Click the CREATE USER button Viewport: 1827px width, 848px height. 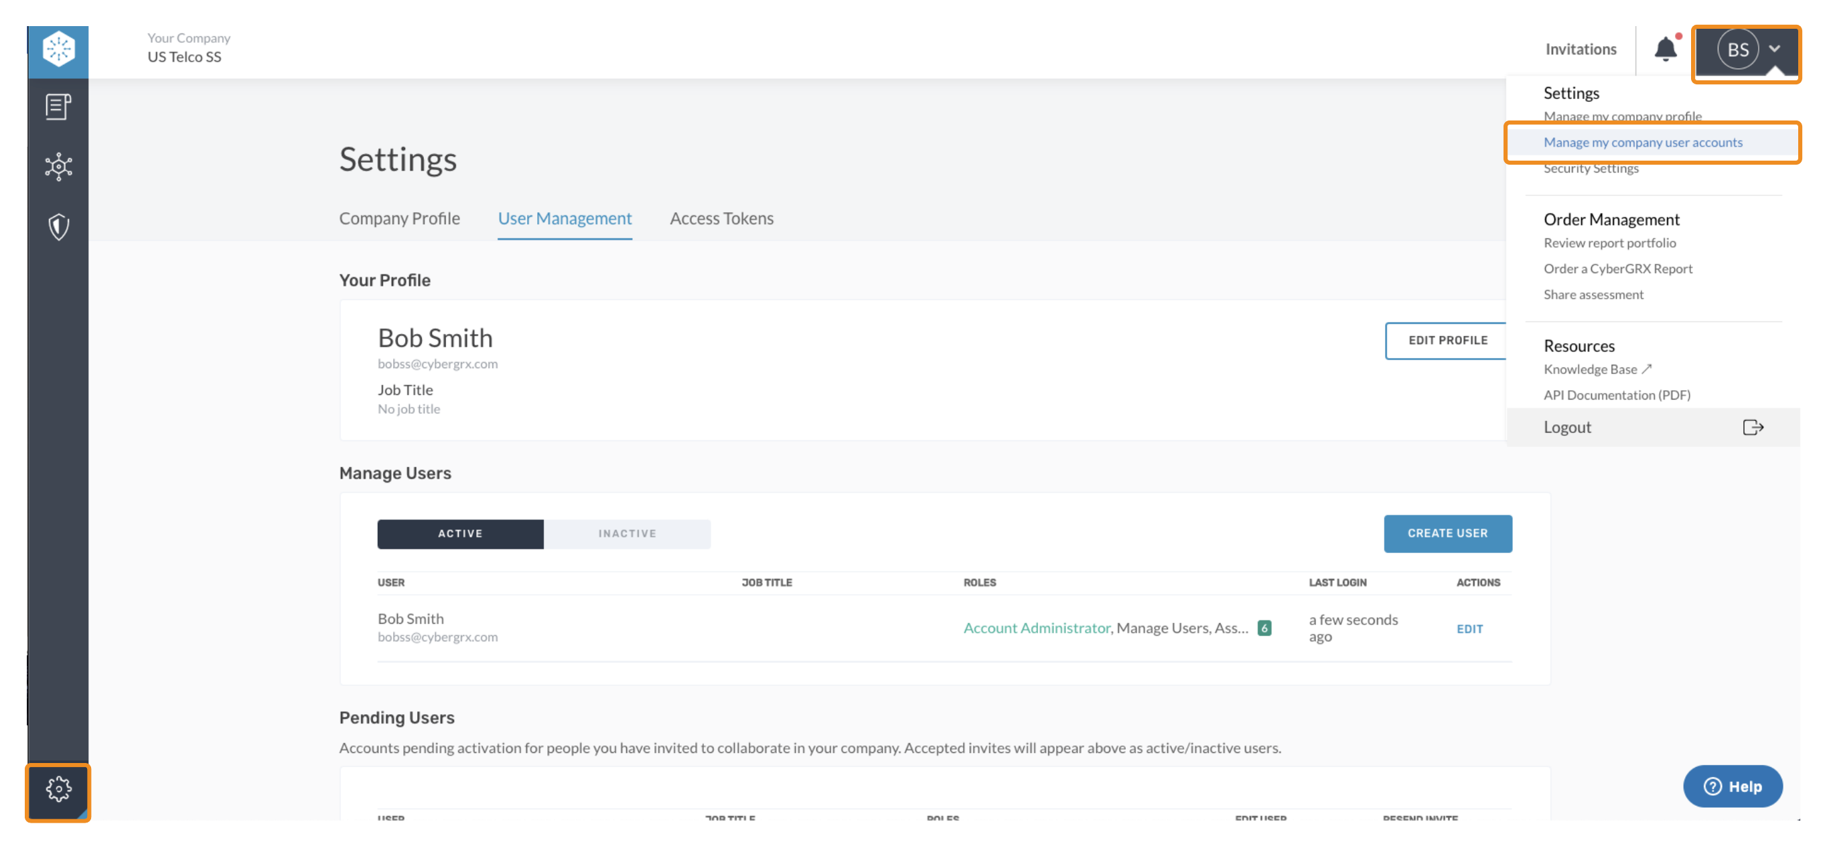coord(1447,533)
